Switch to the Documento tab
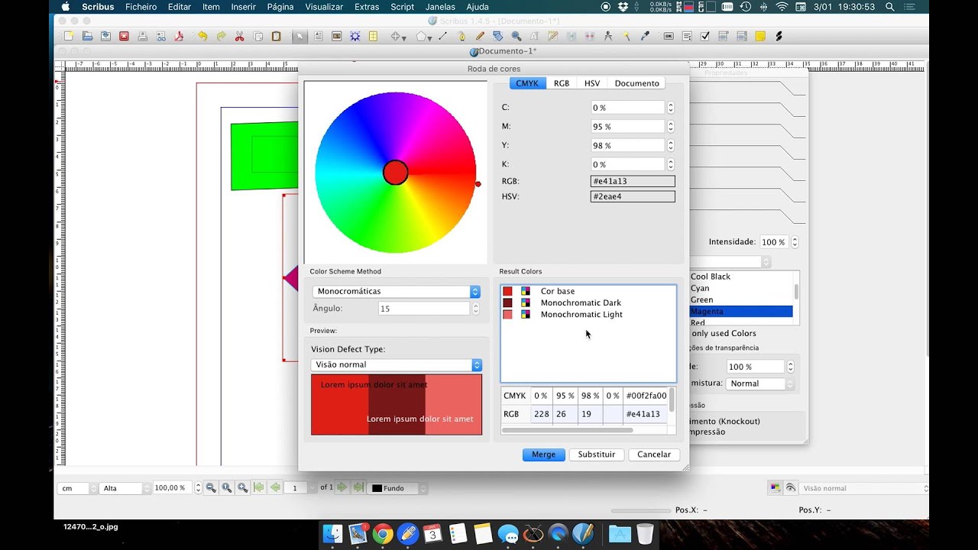978x550 pixels. [x=636, y=83]
